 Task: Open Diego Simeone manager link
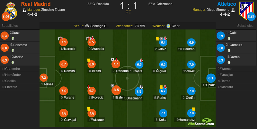point(218,10)
